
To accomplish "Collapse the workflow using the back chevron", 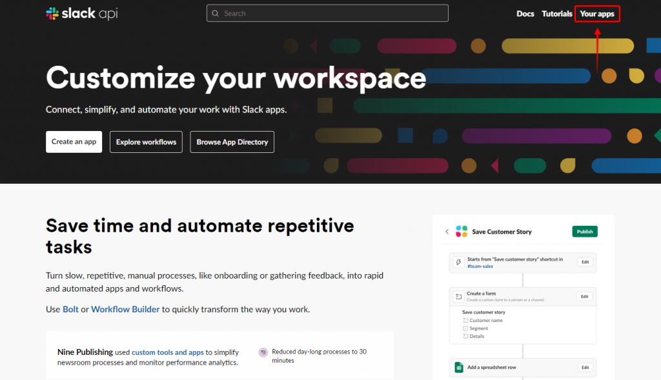I will pos(446,231).
